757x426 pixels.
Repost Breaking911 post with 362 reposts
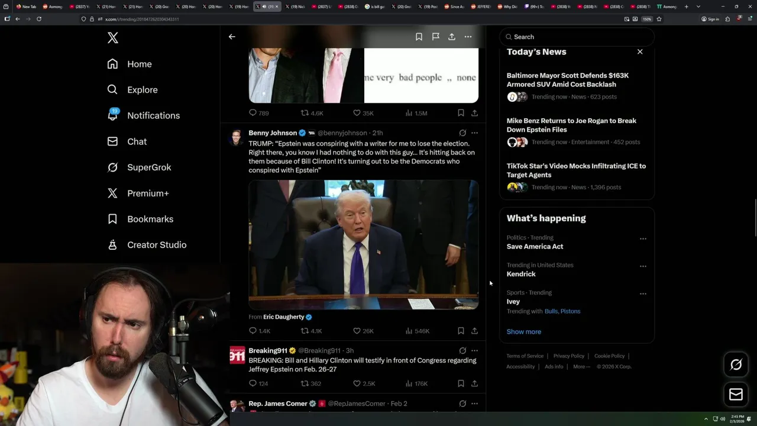tap(311, 383)
